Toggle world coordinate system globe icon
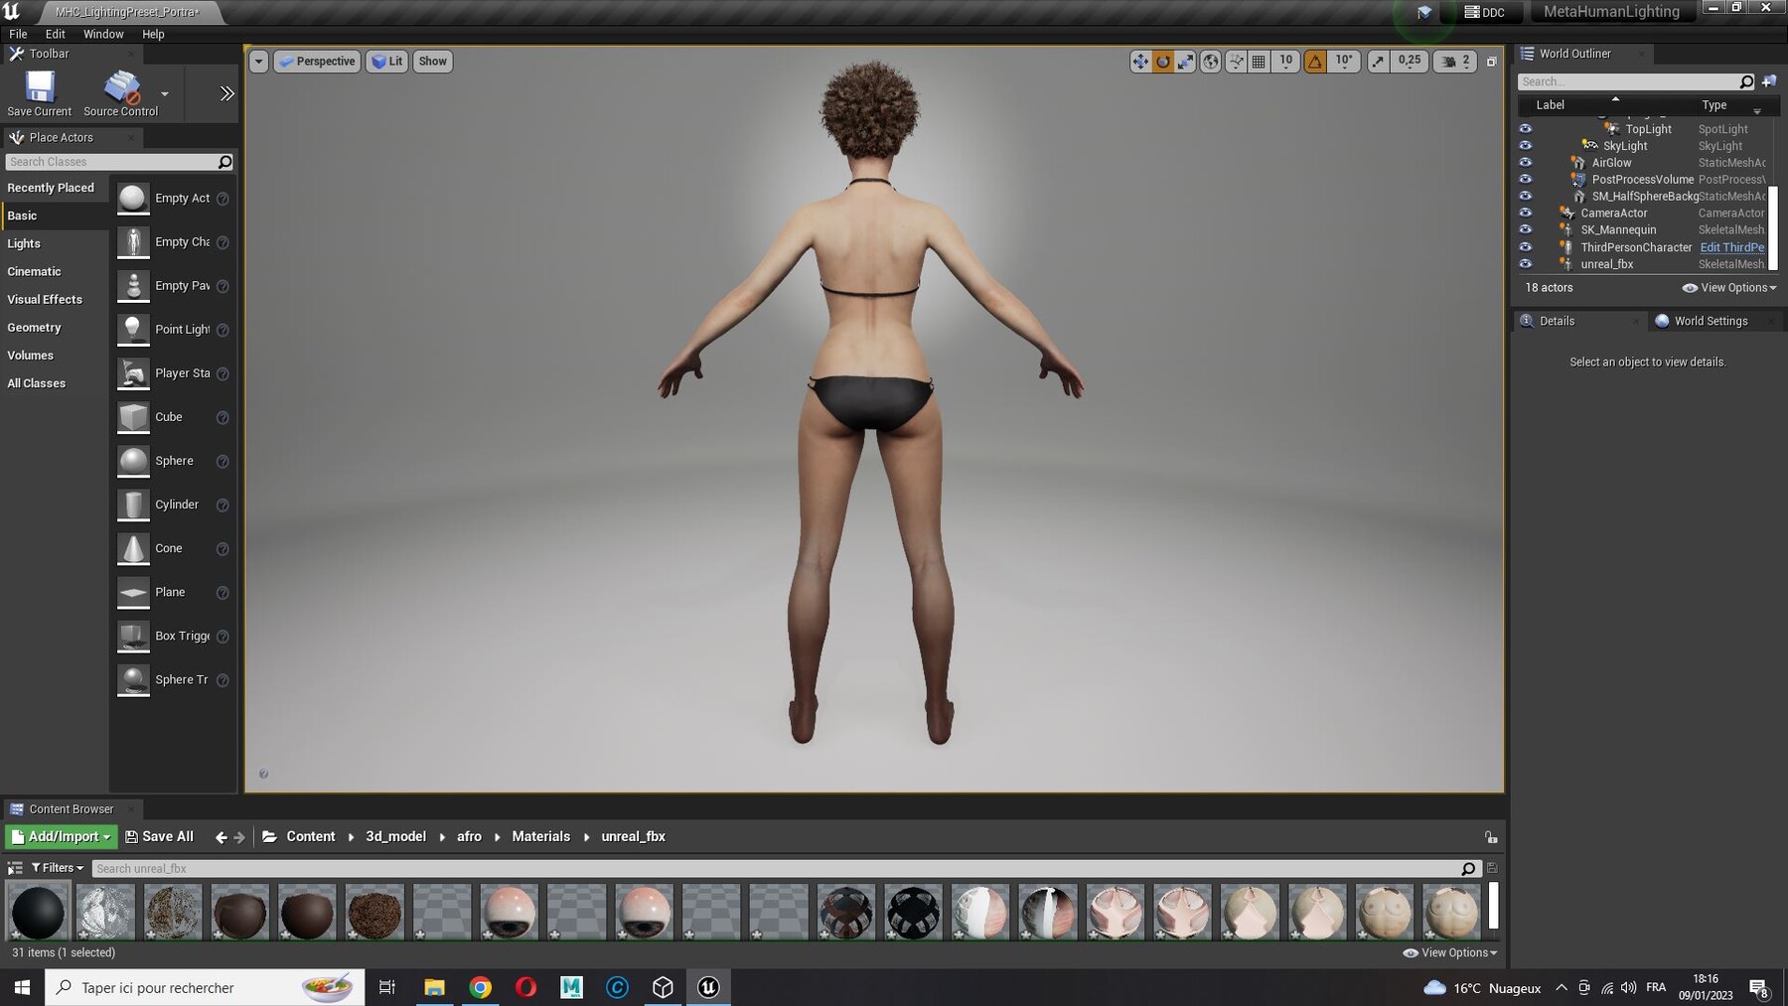 [x=1210, y=62]
